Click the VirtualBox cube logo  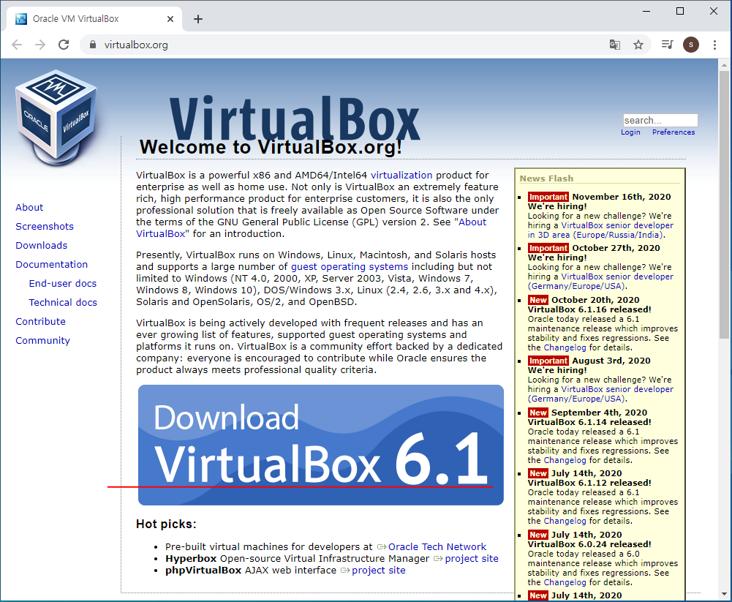[56, 118]
